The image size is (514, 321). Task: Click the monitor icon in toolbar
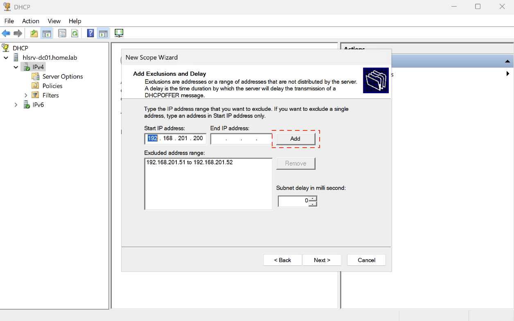pyautogui.click(x=119, y=33)
